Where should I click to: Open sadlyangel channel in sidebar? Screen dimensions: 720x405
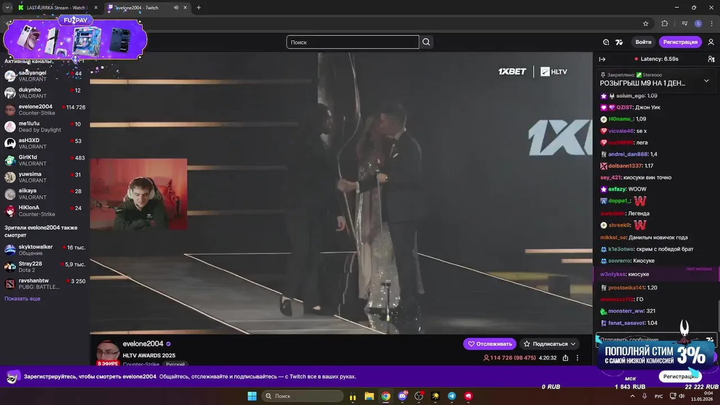[x=44, y=76]
